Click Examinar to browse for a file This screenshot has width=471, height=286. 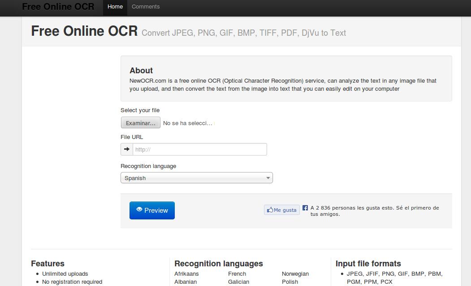pos(140,123)
